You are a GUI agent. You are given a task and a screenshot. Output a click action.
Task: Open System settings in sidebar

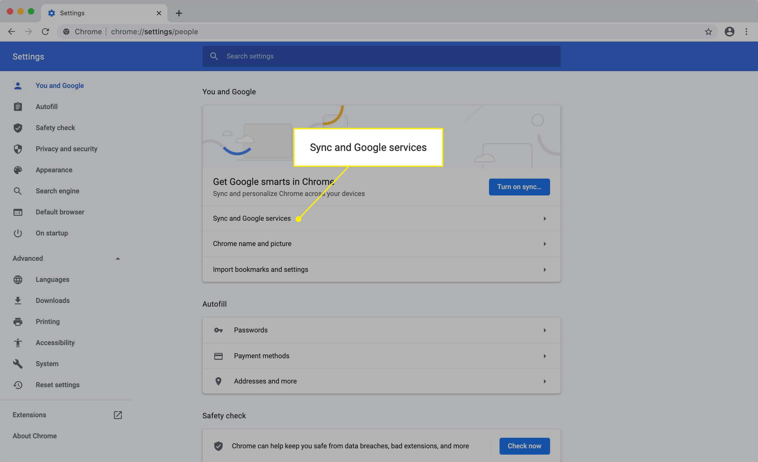(x=47, y=364)
